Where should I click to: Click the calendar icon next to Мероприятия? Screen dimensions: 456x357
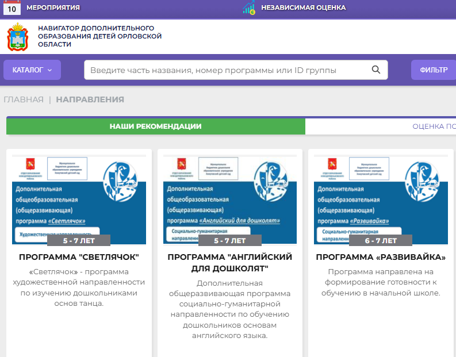pos(12,7)
